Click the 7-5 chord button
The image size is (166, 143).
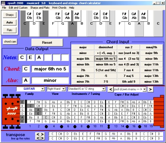pos(106,82)
